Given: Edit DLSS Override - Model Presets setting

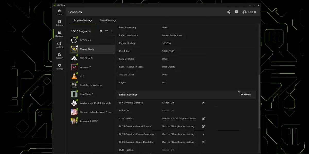Looking at the screenshot, I should (x=203, y=127).
